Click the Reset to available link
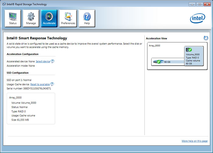This screenshot has width=213, height=153. coord(40,84)
